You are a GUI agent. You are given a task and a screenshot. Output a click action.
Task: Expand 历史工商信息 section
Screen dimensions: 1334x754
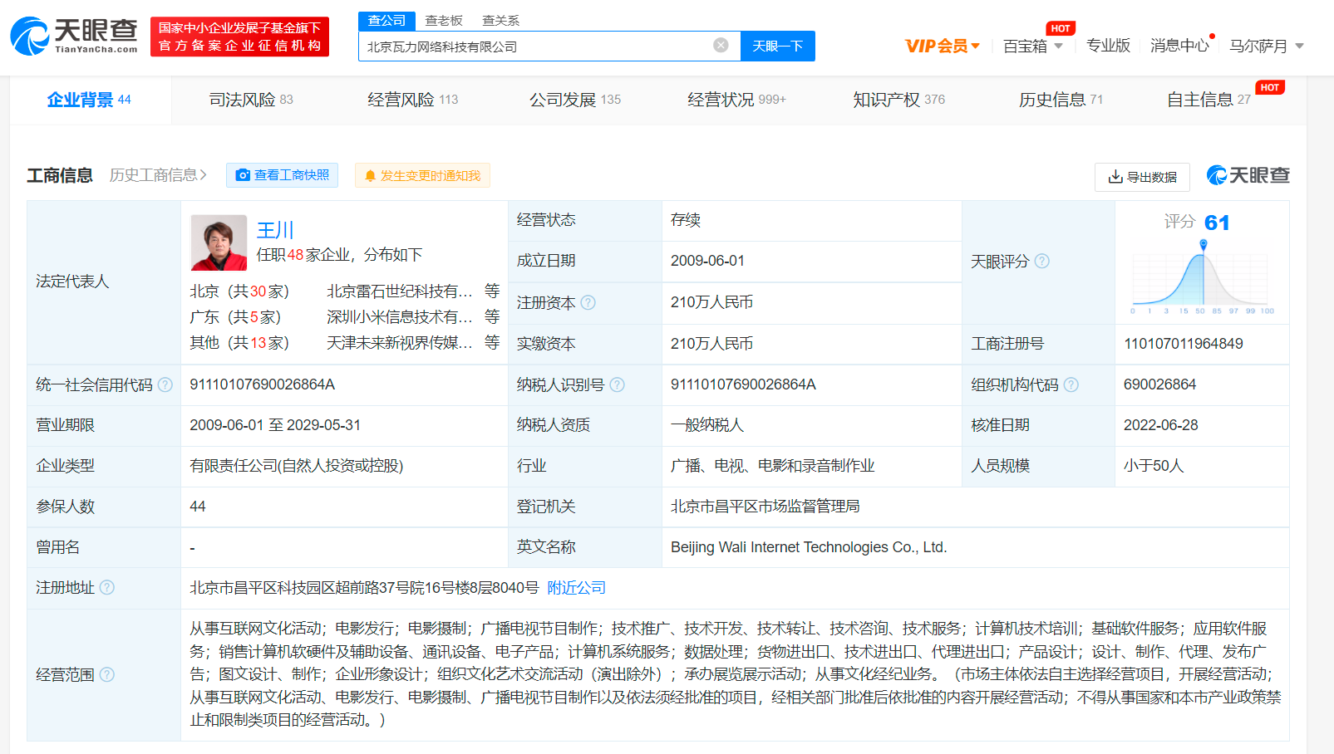click(156, 175)
